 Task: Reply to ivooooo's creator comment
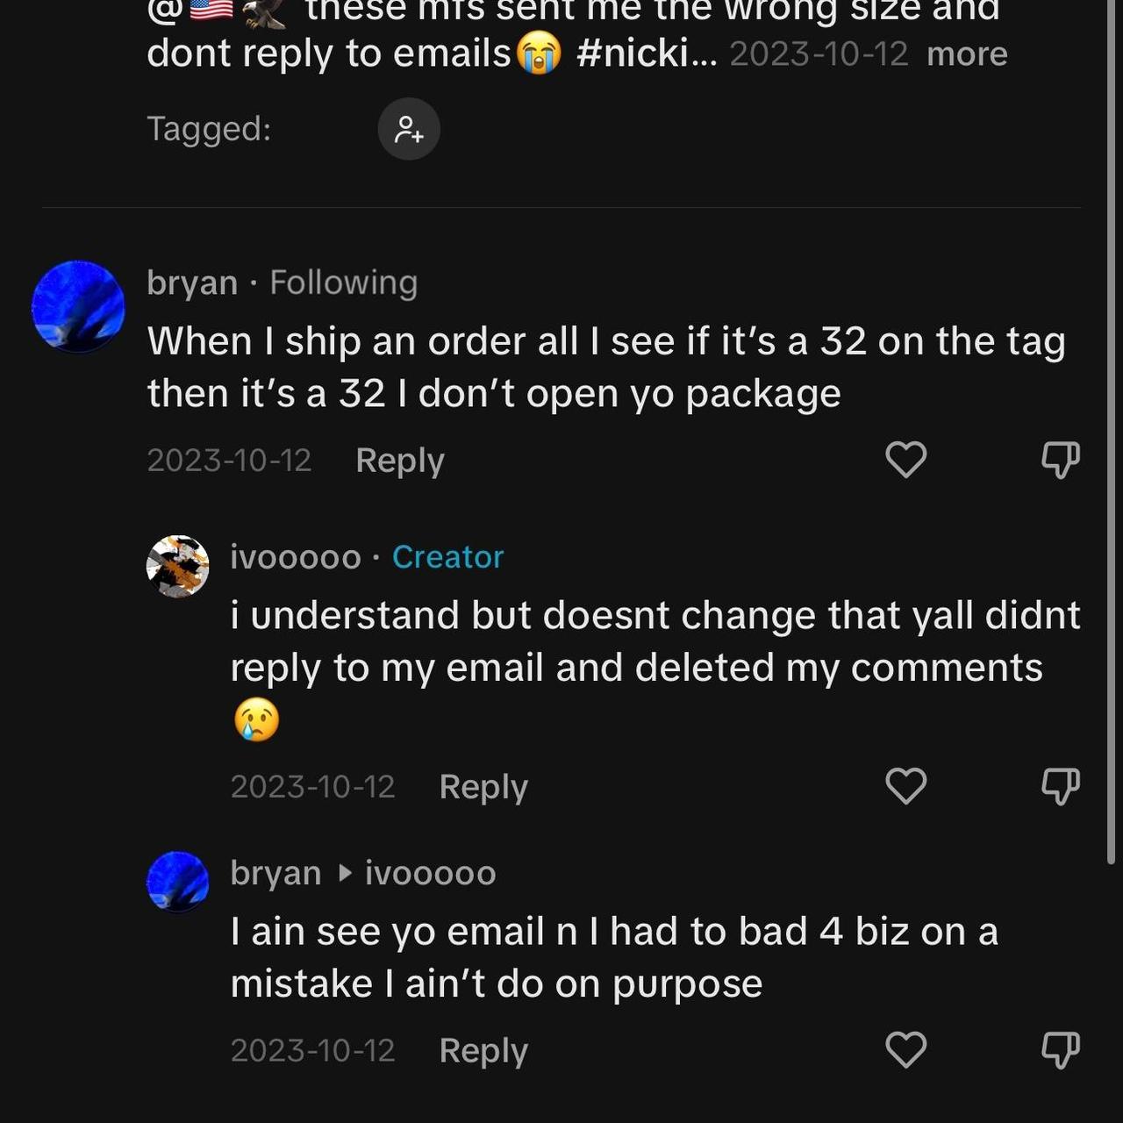coord(483,787)
